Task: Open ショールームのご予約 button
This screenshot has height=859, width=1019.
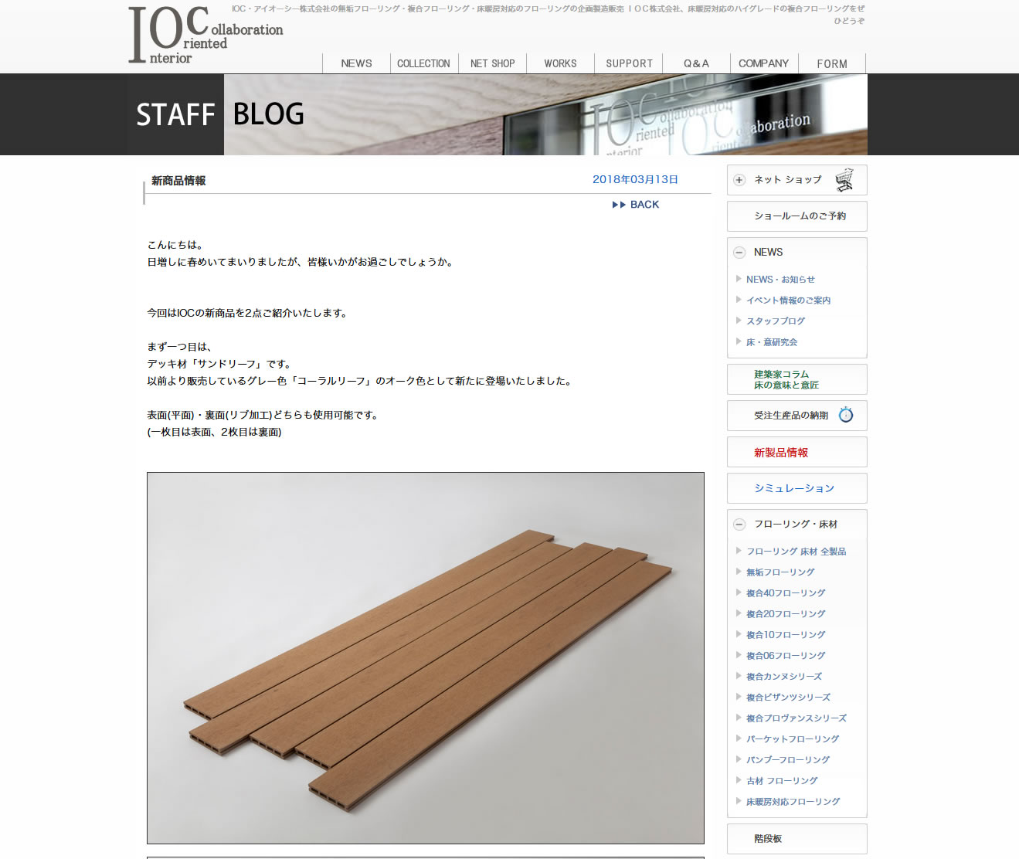Action: point(797,216)
